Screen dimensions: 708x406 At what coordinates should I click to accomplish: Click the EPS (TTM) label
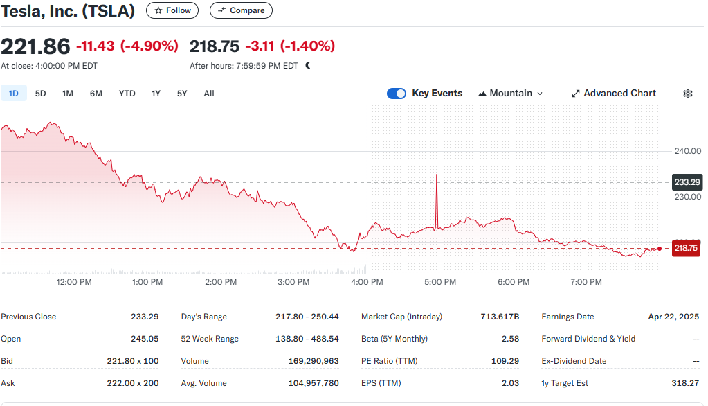tap(381, 383)
